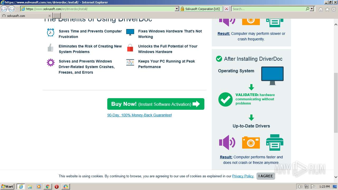This screenshot has height=190, width=338.
Task: Click the Keeps Your PC Running at Peak Performance text
Action: [166, 64]
